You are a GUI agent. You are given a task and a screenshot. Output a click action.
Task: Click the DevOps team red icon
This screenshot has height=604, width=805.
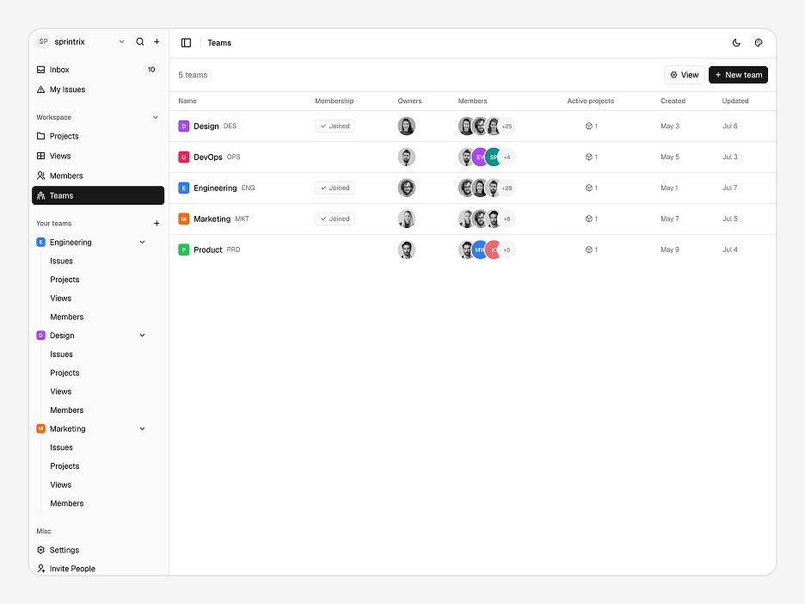click(x=184, y=157)
